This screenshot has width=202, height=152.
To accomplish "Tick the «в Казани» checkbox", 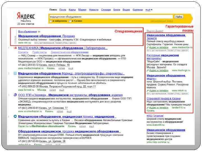I will [70, 21].
